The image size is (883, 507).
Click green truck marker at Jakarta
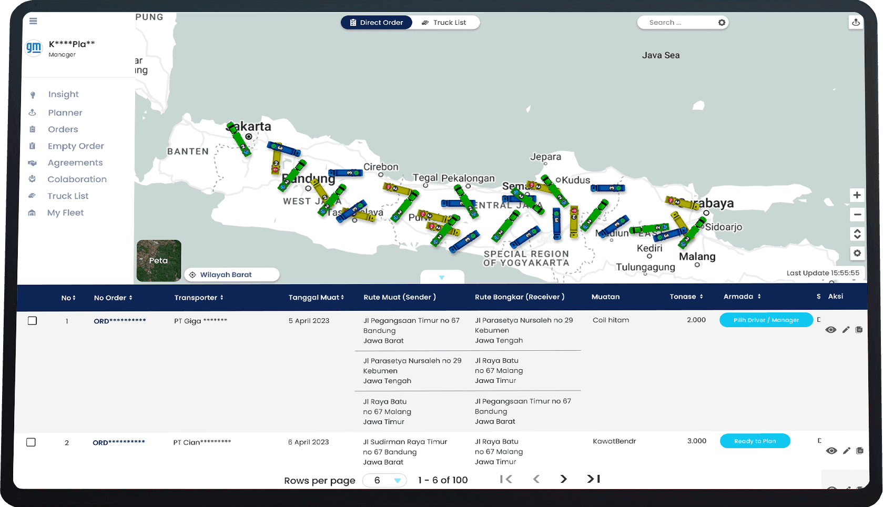[239, 139]
